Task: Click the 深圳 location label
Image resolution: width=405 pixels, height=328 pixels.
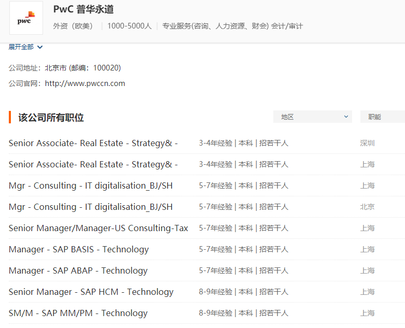Action: 367,143
